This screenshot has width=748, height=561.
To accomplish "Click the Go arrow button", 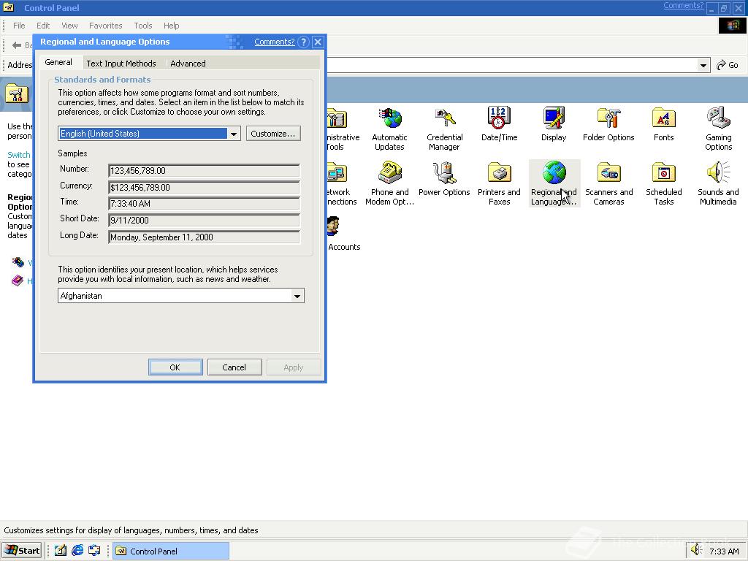I will click(727, 65).
